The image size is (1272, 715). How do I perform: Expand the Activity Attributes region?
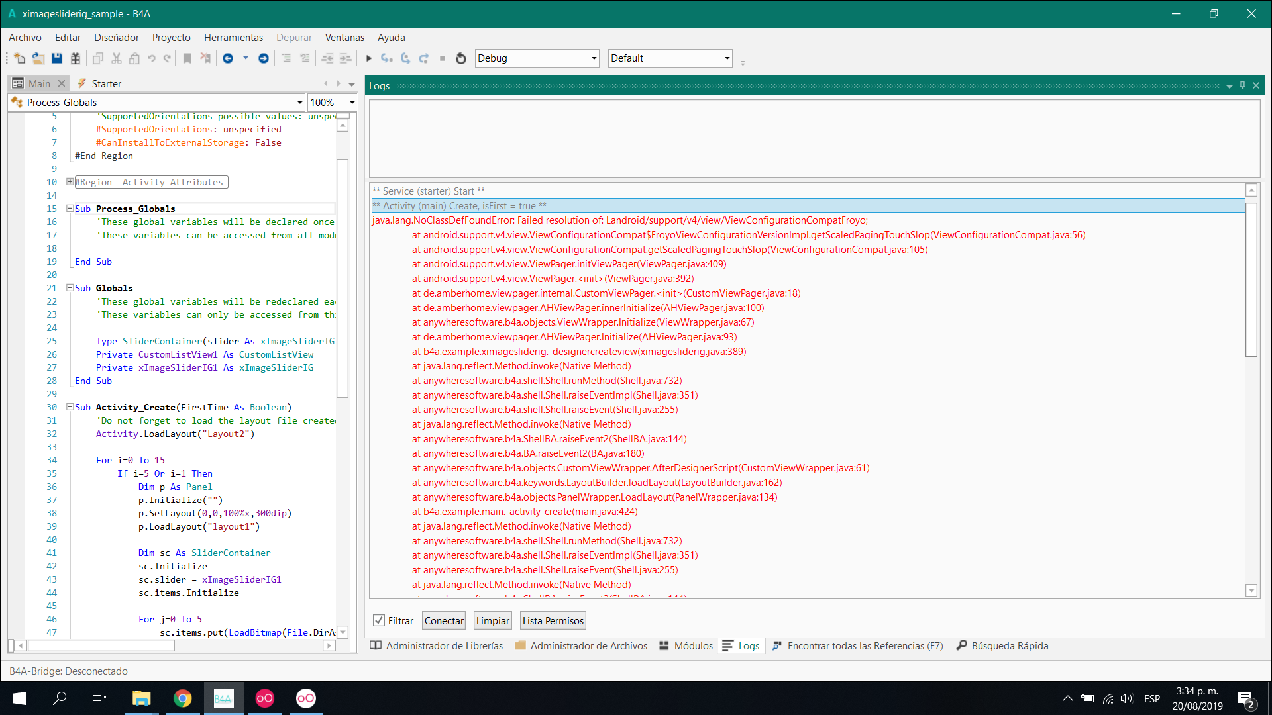pyautogui.click(x=70, y=182)
